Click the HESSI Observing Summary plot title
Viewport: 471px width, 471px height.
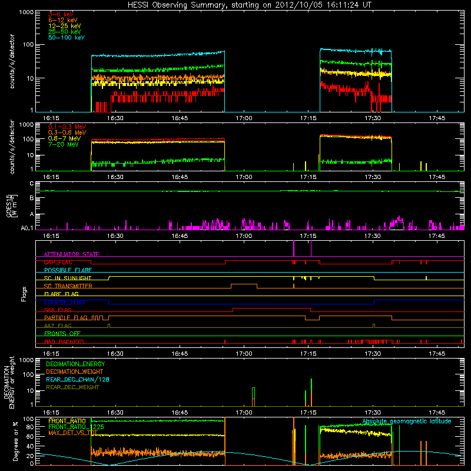pos(250,5)
